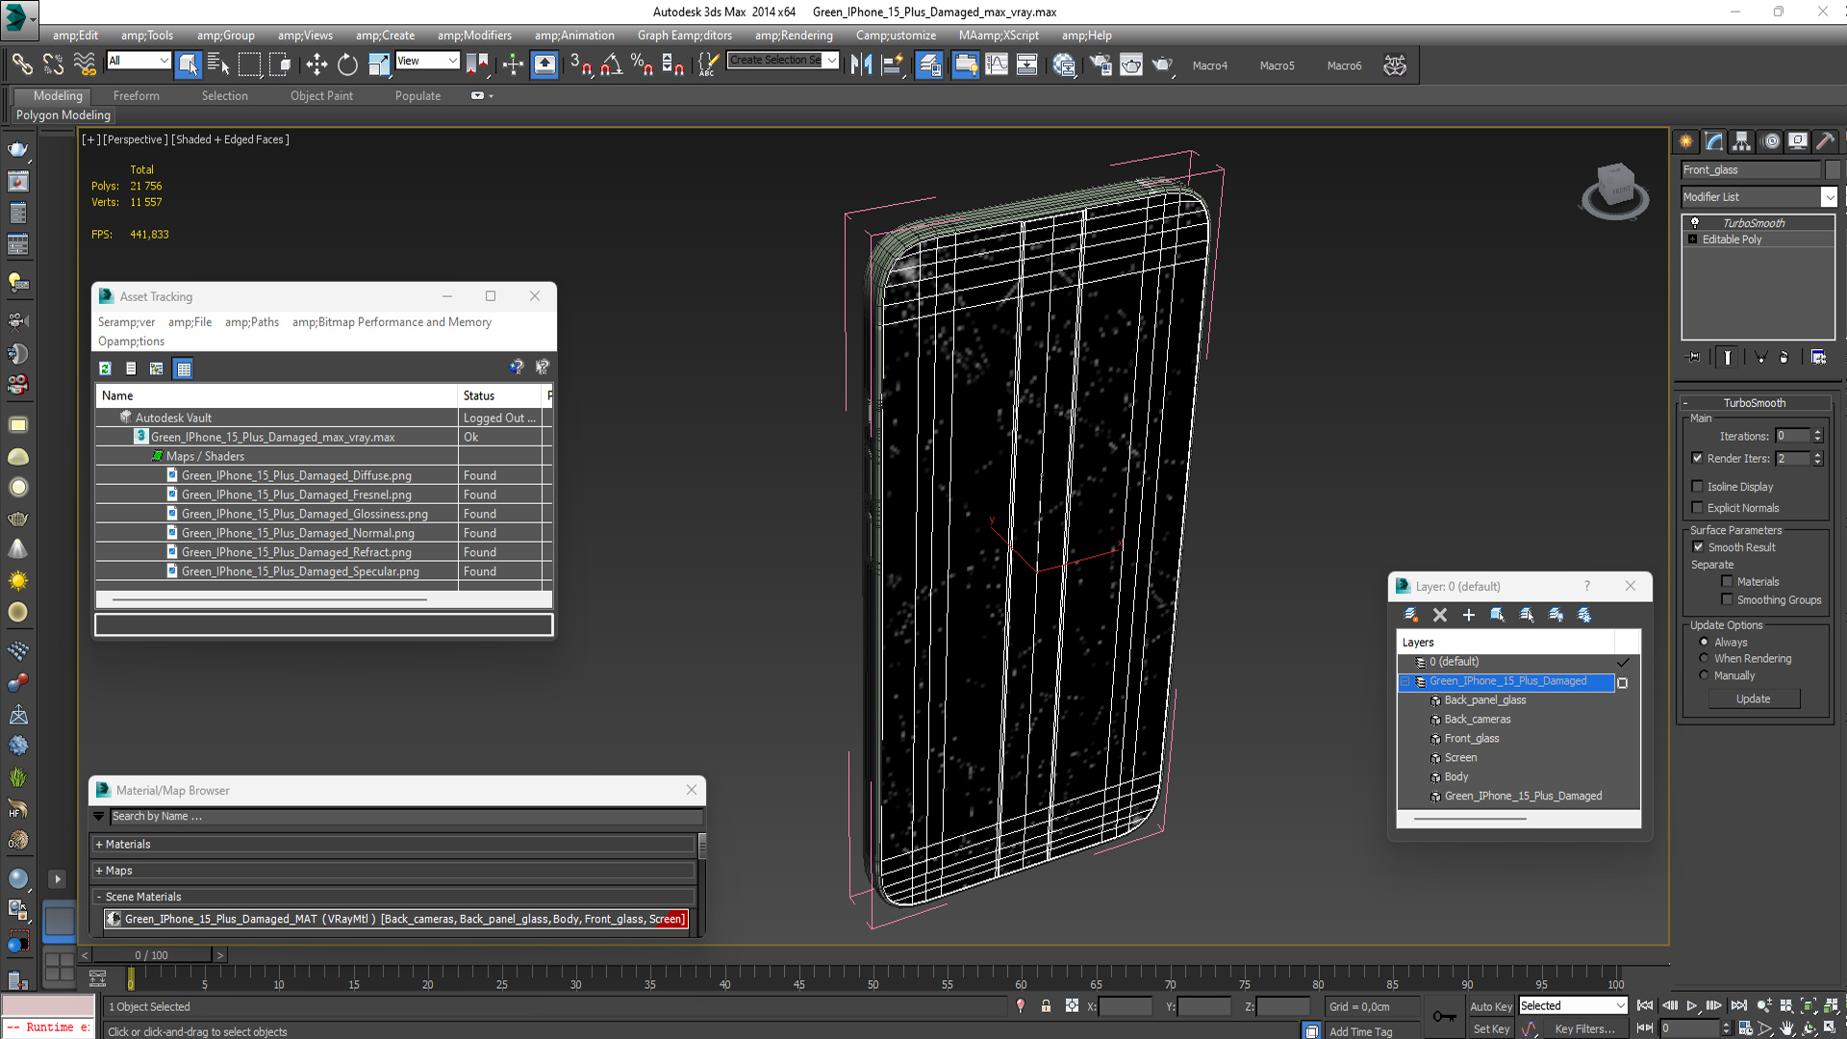This screenshot has height=1039, width=1847.
Task: Enable Separate by Smoothing Groups checkbox
Action: point(1727,599)
